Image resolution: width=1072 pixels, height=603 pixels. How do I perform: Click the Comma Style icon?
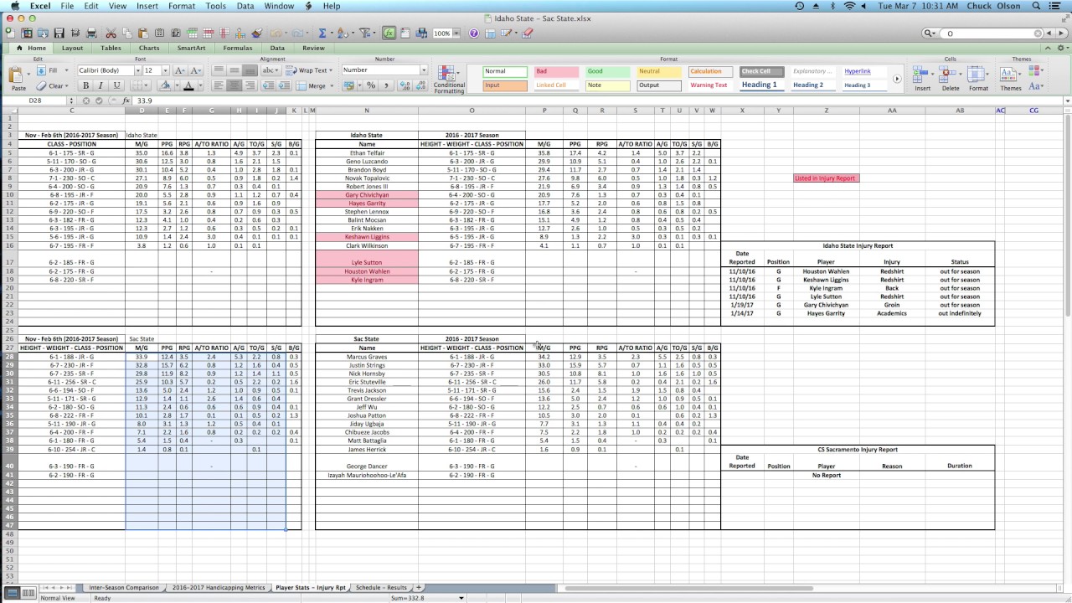tap(386, 85)
